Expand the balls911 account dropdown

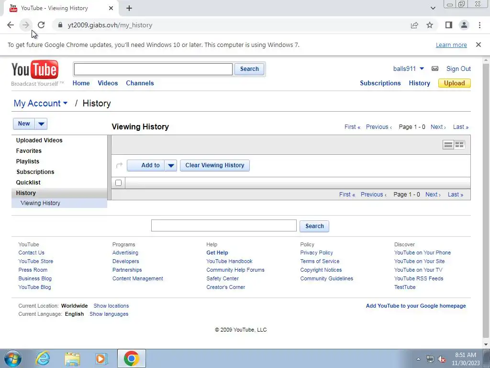[x=422, y=69]
